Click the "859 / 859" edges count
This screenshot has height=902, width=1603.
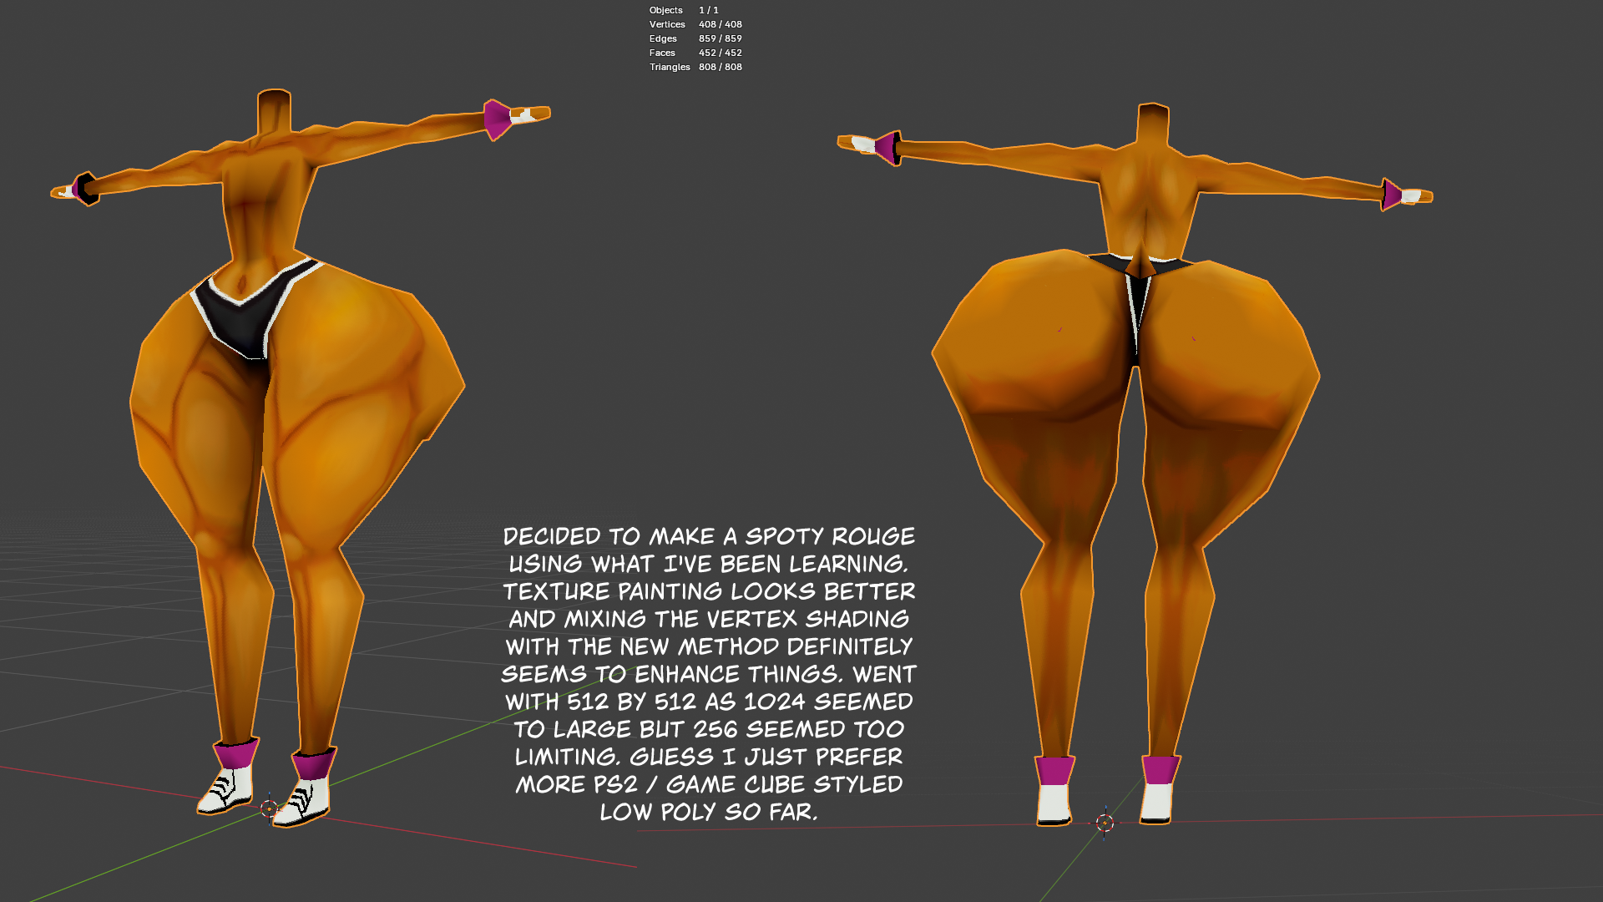click(x=721, y=38)
